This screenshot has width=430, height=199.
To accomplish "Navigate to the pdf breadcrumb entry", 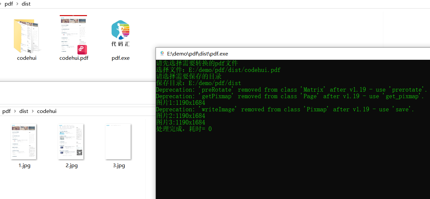I will (8, 4).
